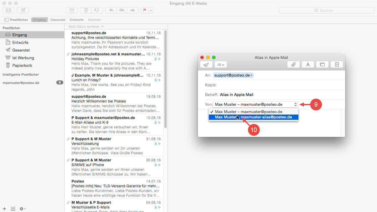This screenshot has width=377, height=212.
Task: Open the stationery pane icon in compose window
Action: pyautogui.click(x=337, y=64)
